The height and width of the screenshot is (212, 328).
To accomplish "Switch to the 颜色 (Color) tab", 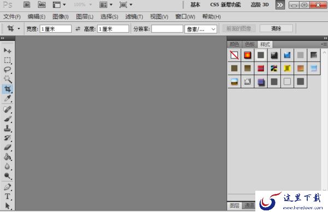I will click(235, 44).
